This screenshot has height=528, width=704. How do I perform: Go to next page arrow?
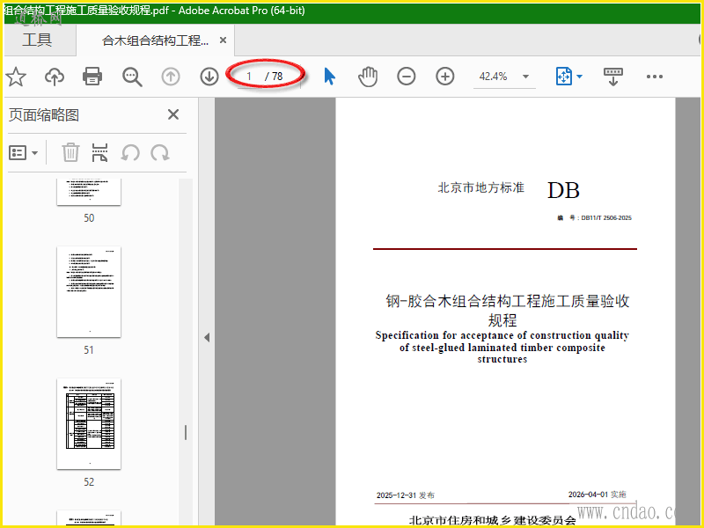pyautogui.click(x=209, y=77)
